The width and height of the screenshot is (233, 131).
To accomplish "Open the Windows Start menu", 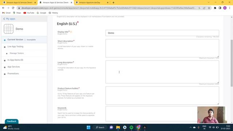I will 88,127.
